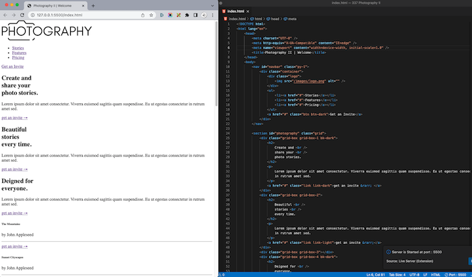This screenshot has width=472, height=277.
Task: Click 'Source: Live Server (Extension)' in notification
Action: (410, 261)
